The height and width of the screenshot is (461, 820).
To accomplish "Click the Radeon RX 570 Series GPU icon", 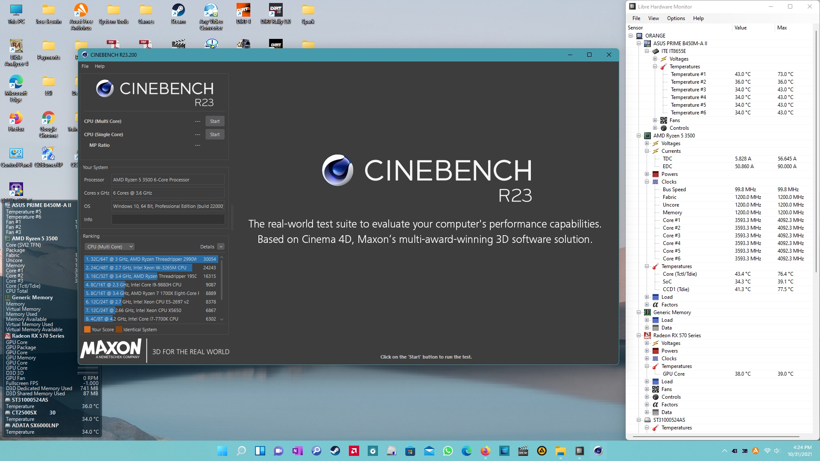I will coord(647,336).
